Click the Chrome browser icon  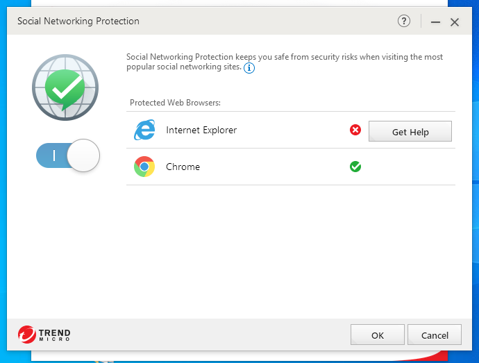[x=144, y=167]
